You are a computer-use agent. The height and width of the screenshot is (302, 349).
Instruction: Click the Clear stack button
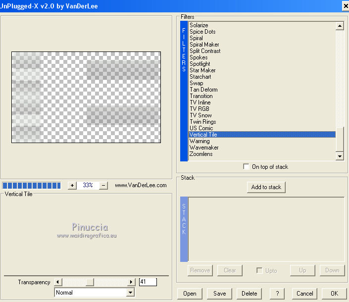tap(230, 270)
